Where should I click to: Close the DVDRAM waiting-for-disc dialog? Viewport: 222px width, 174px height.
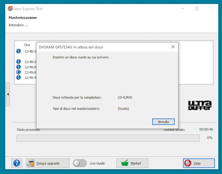173,47
